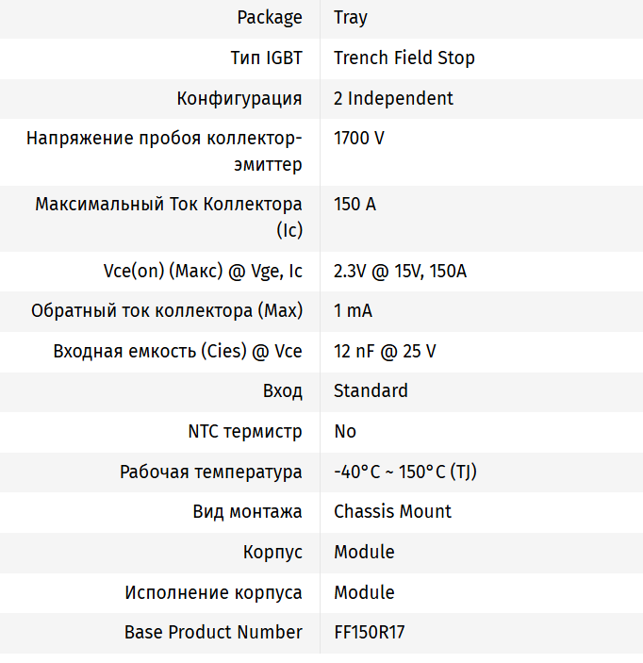Click the Максимальный Ток Коллектора label
643x663 pixels.
(169, 217)
